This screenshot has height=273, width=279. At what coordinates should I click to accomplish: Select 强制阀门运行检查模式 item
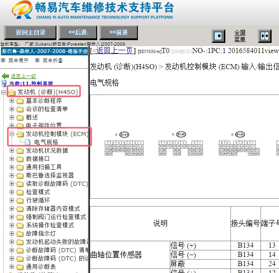56,217
